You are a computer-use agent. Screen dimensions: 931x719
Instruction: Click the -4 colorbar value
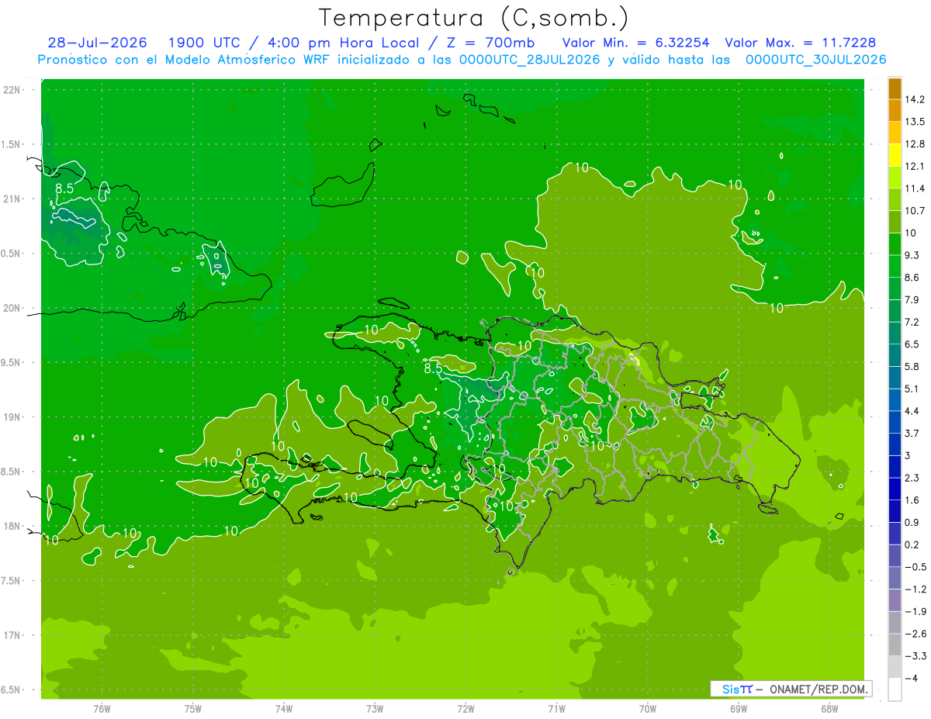[x=911, y=679]
